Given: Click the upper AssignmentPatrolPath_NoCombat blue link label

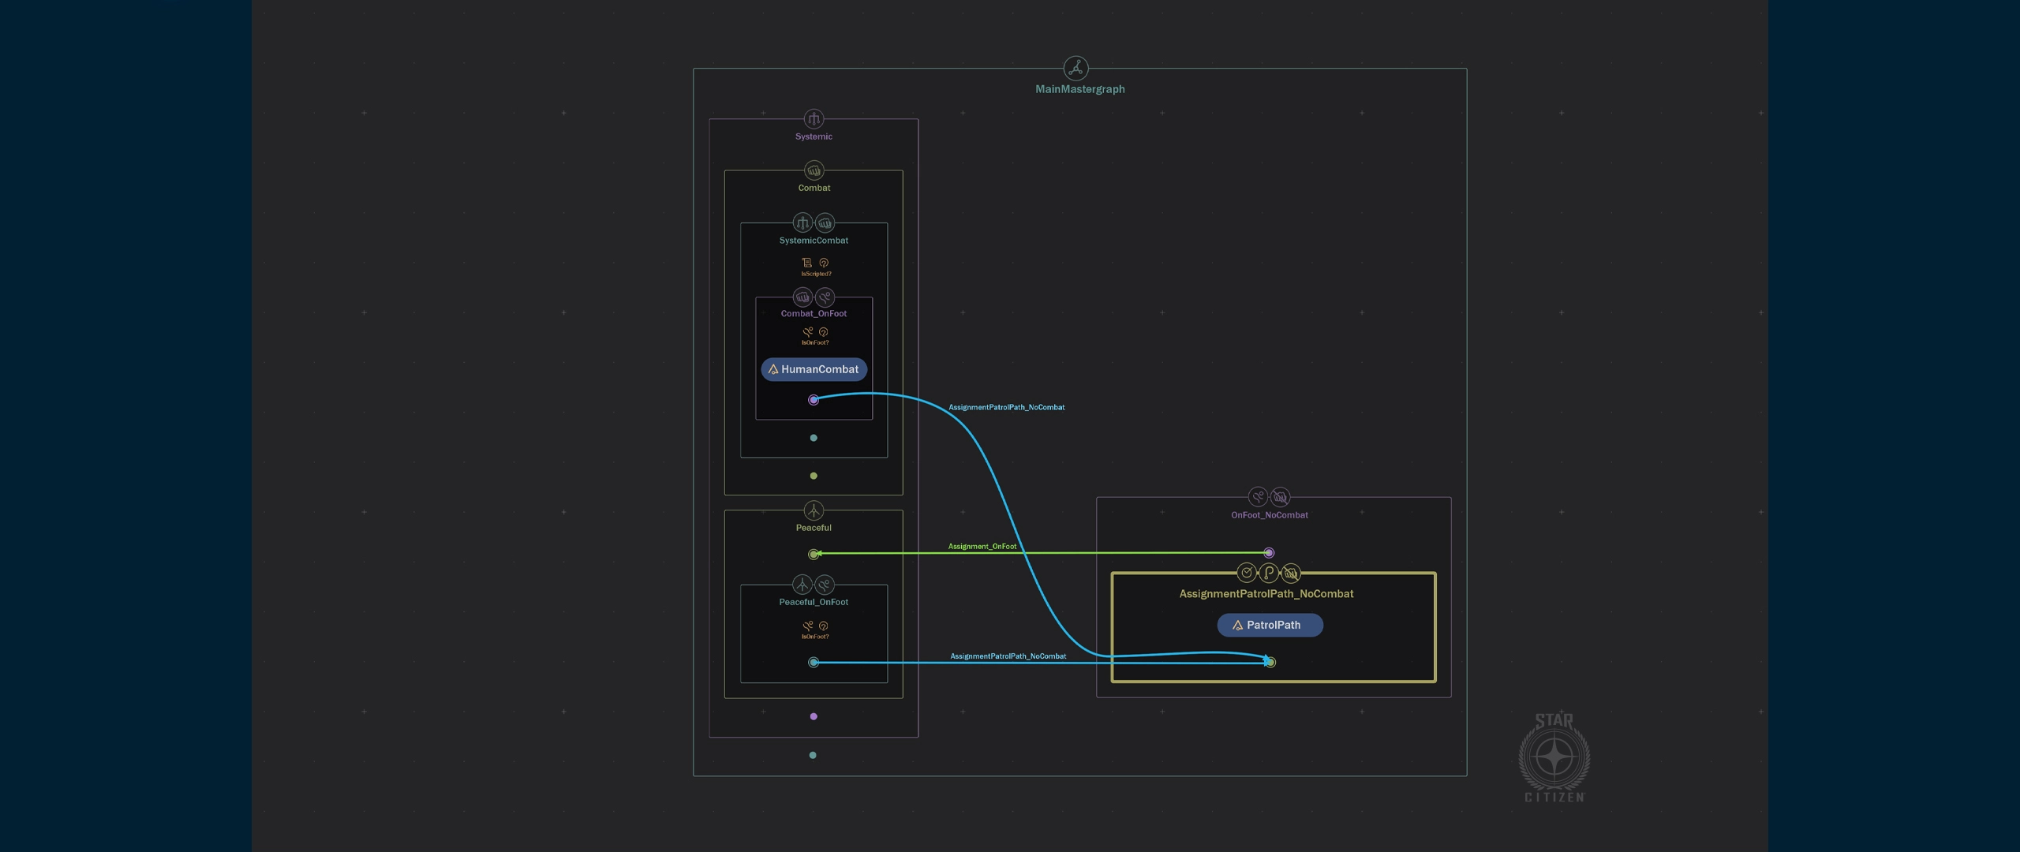Looking at the screenshot, I should click(x=1006, y=407).
